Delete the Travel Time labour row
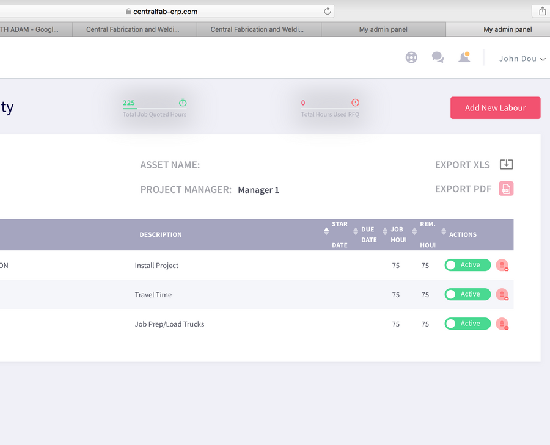This screenshot has width=550, height=445. pyautogui.click(x=502, y=294)
